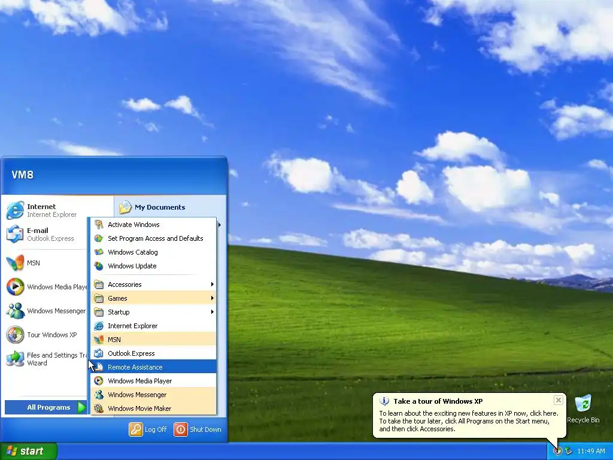Click the Internet Explorer globe icon in Start menu
613x460 pixels.
(15, 210)
